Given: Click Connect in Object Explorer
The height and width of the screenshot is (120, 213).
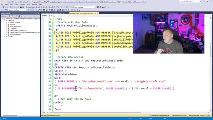Looking at the screenshot, I should (4, 16).
